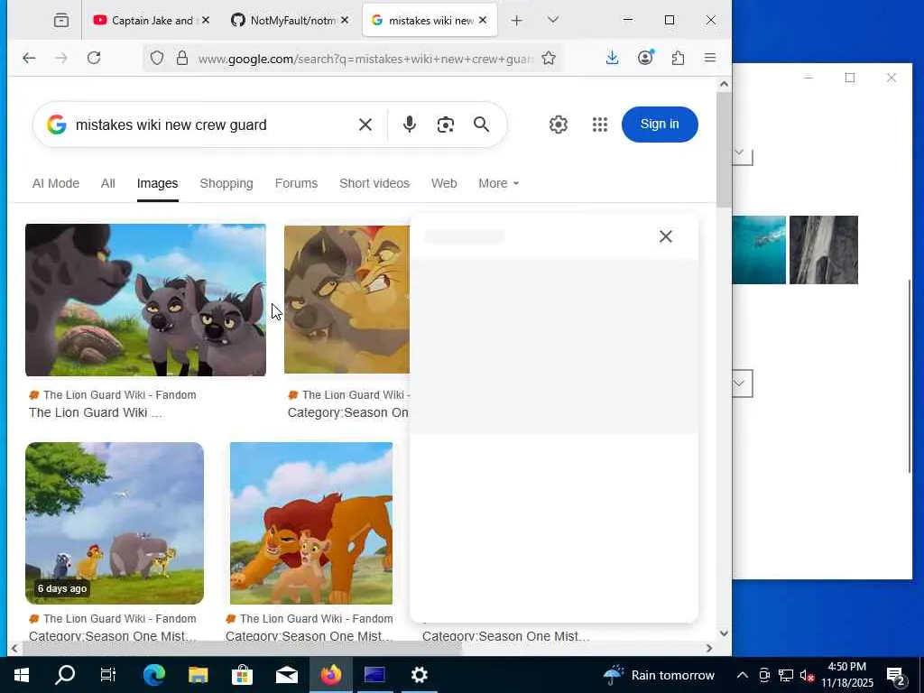Select the Web search tab

click(x=444, y=183)
